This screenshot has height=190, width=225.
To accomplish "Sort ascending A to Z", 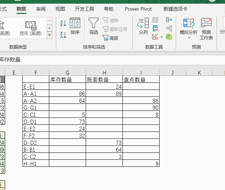I will tap(63, 23).
